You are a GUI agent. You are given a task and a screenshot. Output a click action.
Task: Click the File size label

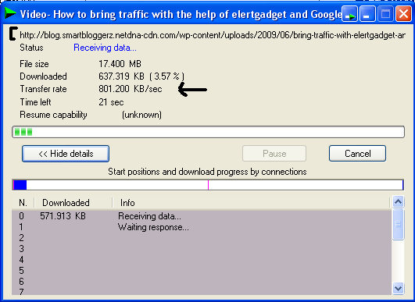34,64
